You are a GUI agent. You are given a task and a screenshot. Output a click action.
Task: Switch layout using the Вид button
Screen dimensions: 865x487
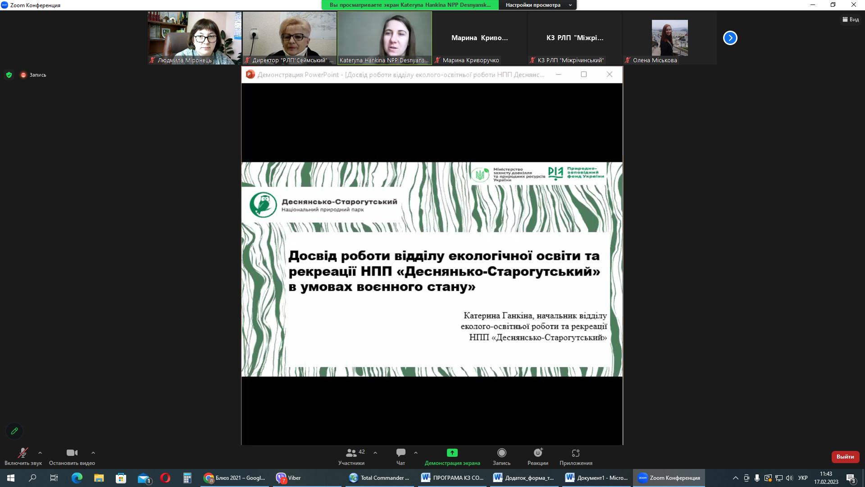(851, 19)
